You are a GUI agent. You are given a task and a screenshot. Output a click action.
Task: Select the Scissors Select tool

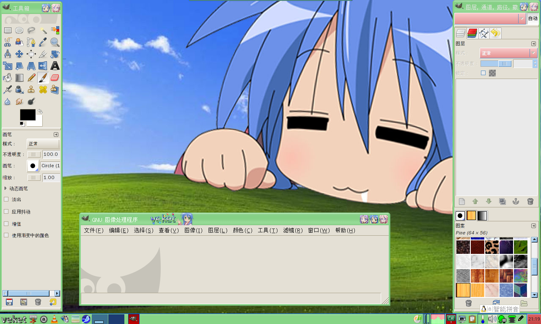7,42
